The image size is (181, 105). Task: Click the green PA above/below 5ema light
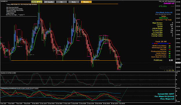point(170,51)
